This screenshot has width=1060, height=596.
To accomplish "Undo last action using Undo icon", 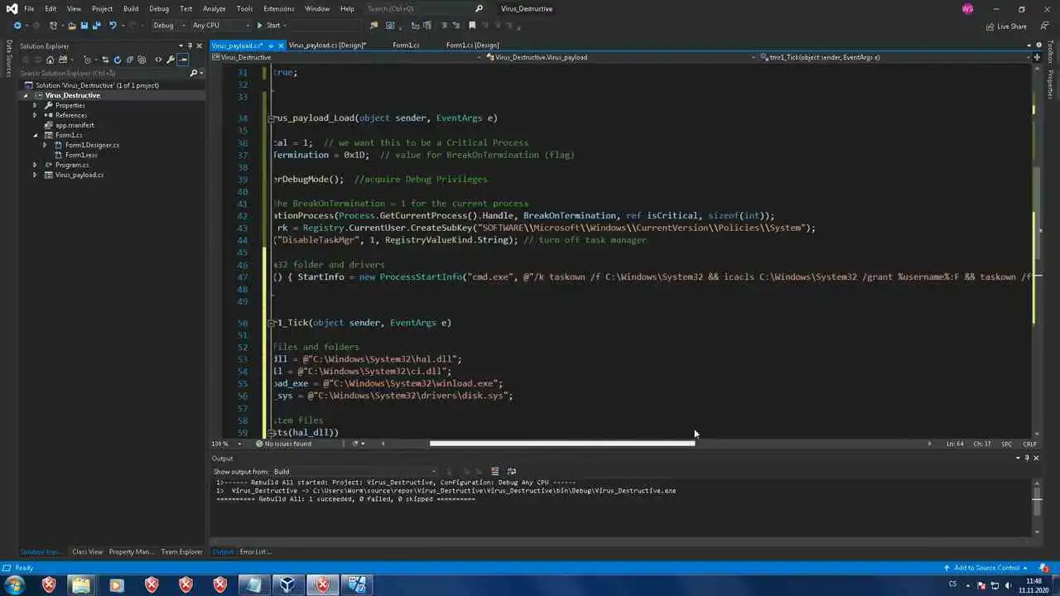I will 113,26.
